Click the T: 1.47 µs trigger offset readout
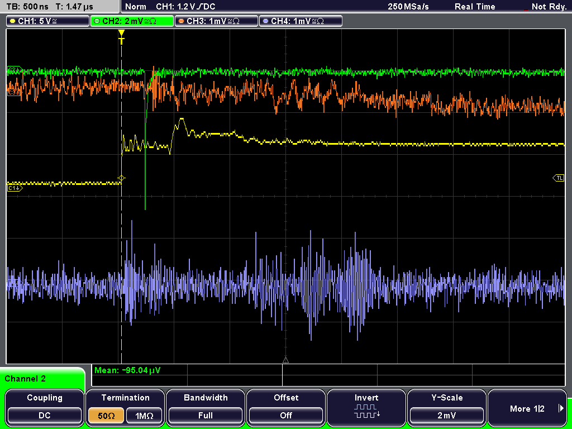 coord(74,7)
